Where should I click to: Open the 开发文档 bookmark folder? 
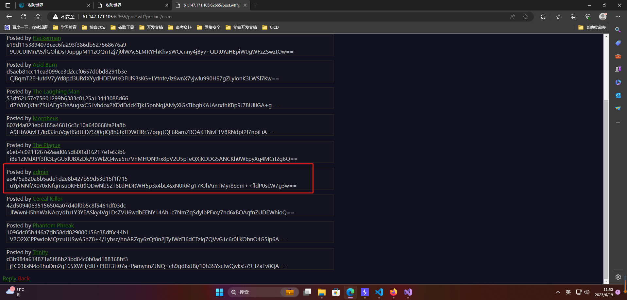[151, 27]
